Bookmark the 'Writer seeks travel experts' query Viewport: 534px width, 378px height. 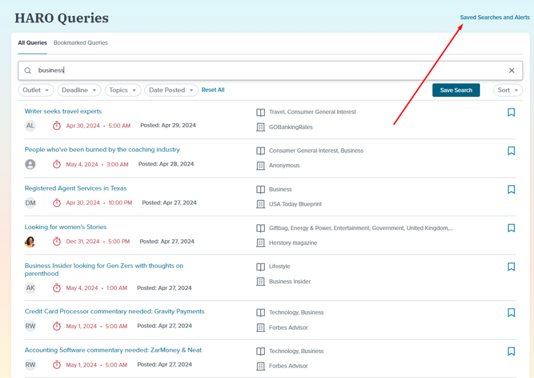point(511,112)
